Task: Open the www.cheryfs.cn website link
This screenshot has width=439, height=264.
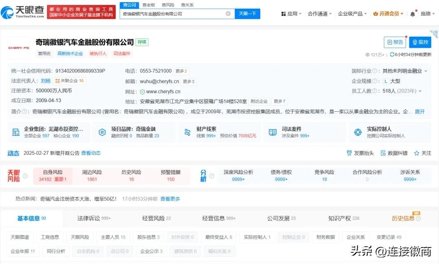Action: (x=163, y=92)
